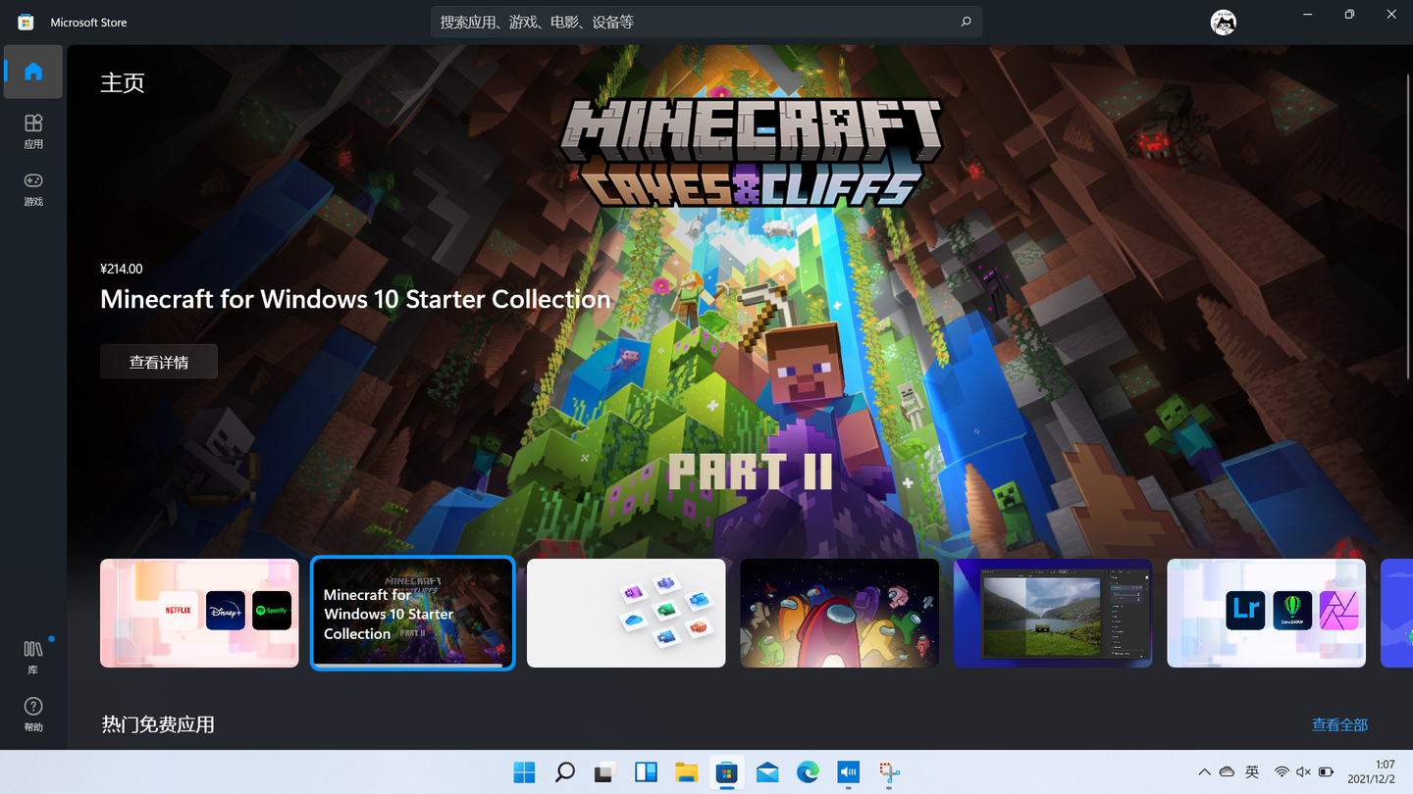
Task: Switch the input language 英 indicator
Action: pos(1252,772)
